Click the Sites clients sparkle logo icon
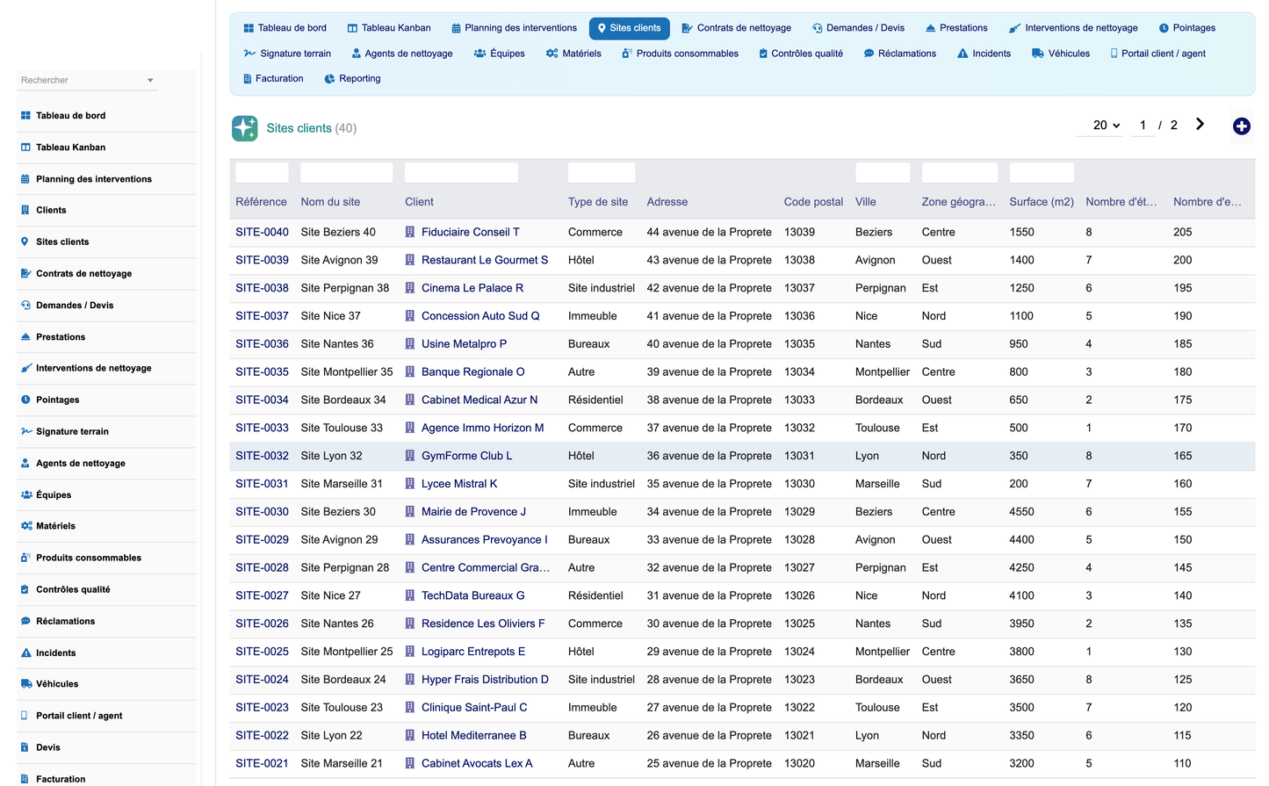This screenshot has width=1269, height=786. click(245, 128)
